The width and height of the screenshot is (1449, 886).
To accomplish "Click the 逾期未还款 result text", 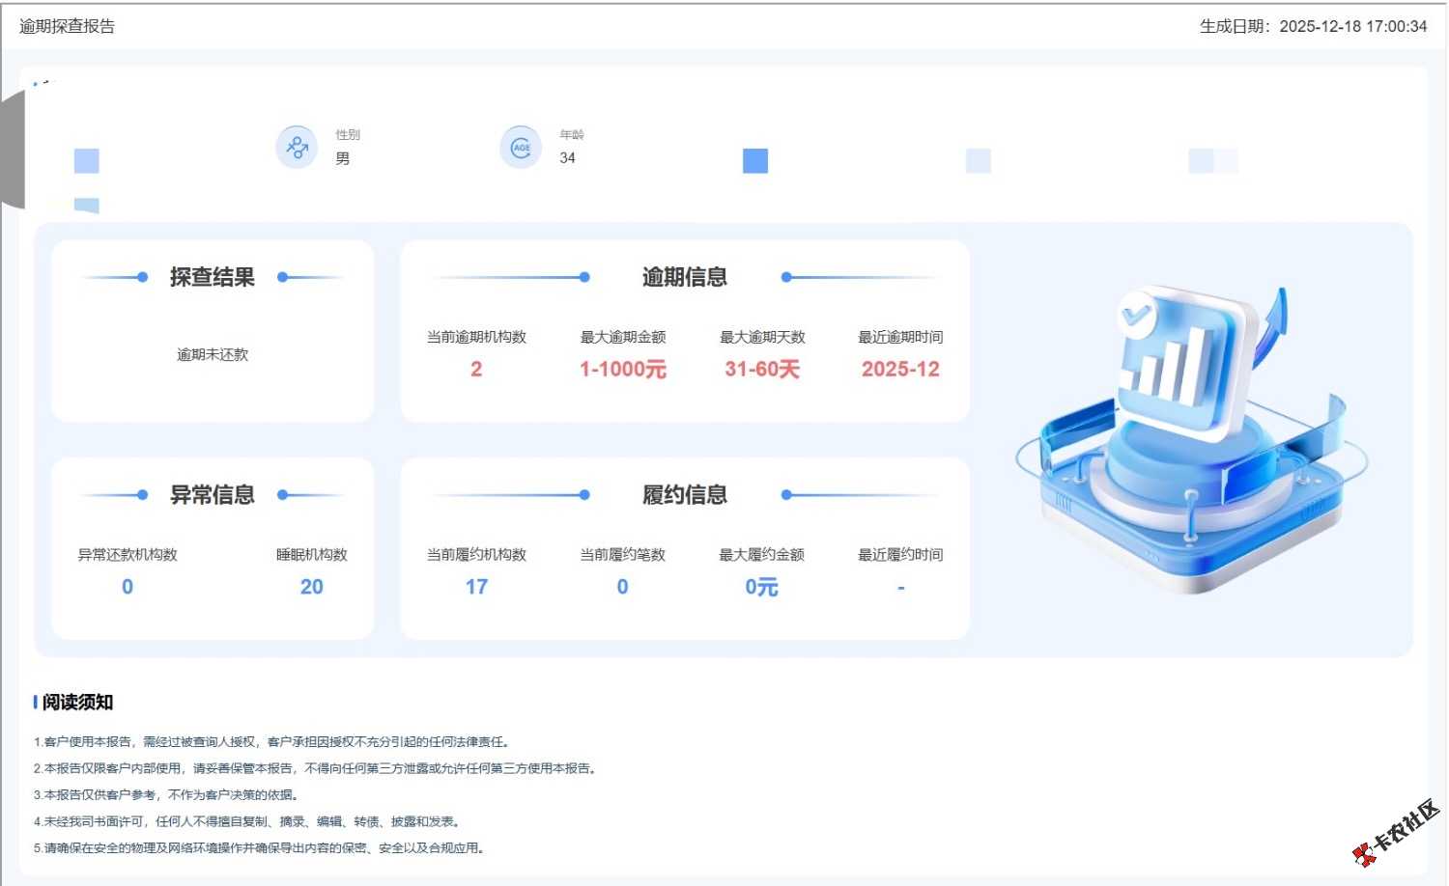I will coord(212,354).
